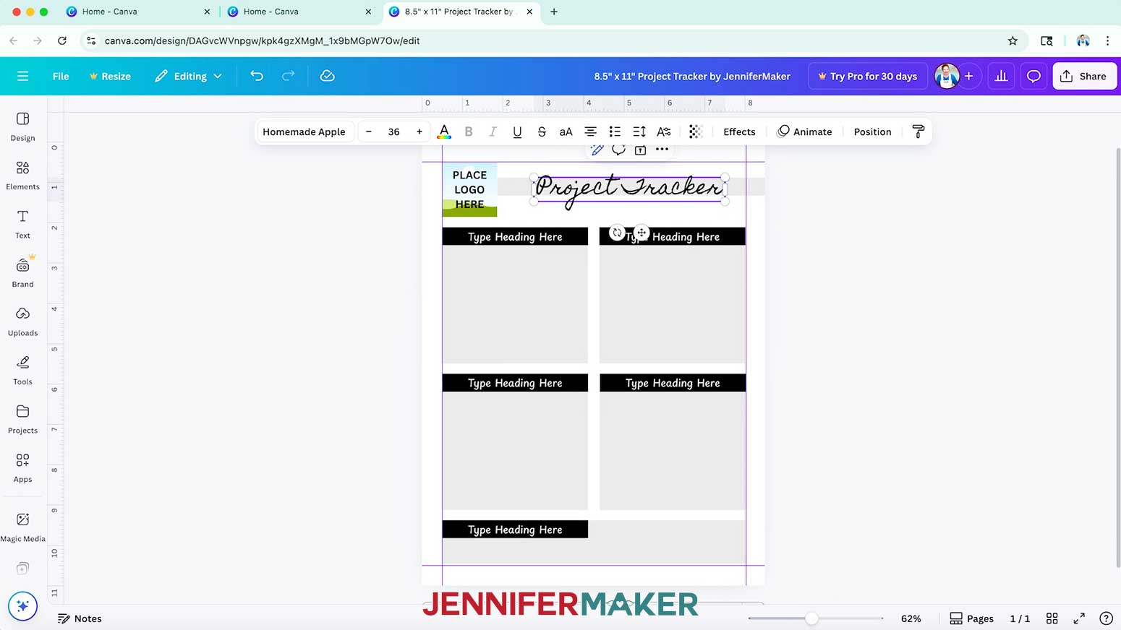Open the help question mark button
This screenshot has height=630, width=1121.
(1106, 618)
